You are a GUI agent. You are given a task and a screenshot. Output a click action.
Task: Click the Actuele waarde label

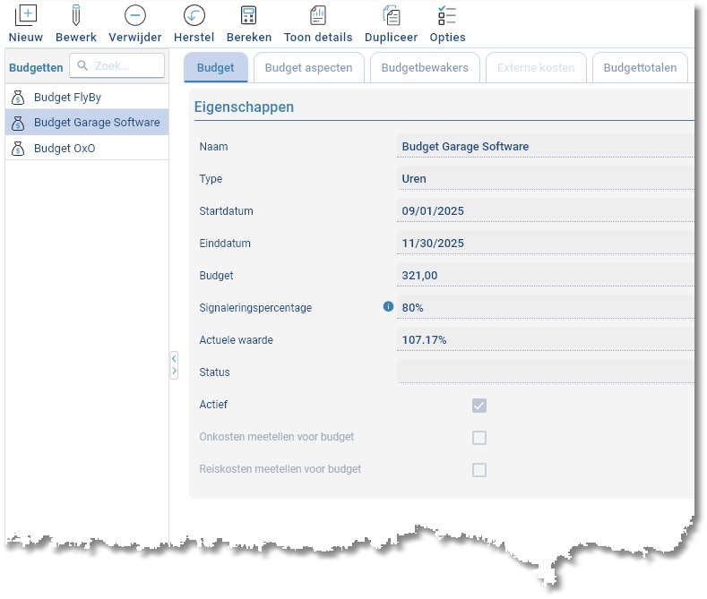(x=237, y=340)
